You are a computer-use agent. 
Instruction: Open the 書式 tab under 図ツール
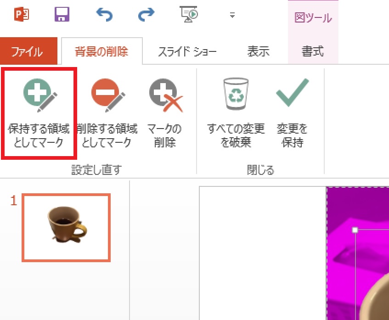(313, 51)
